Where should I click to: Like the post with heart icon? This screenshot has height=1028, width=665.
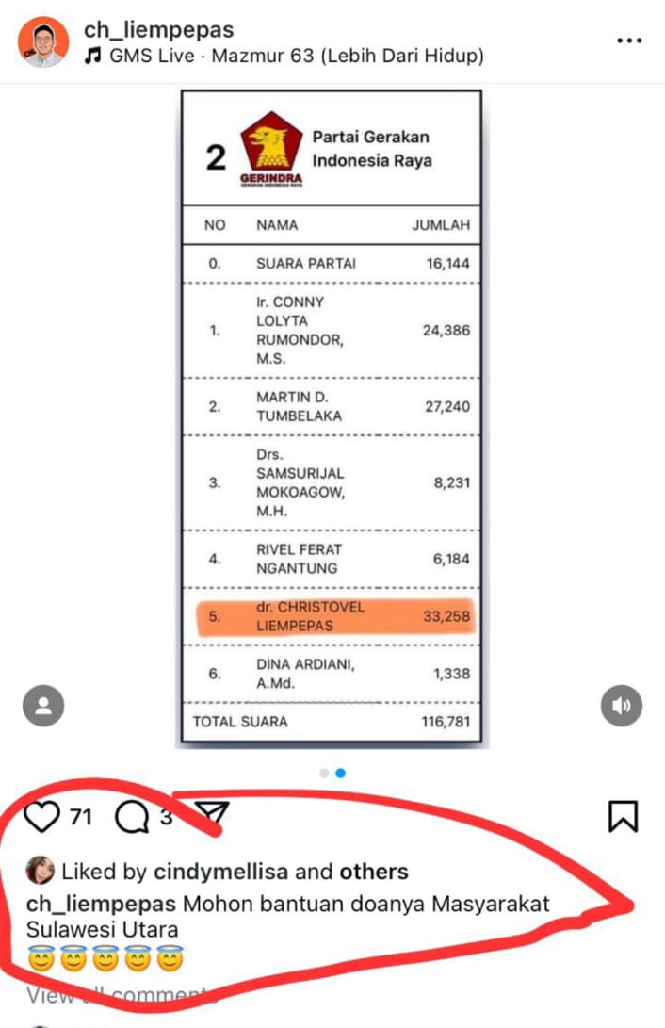(41, 816)
